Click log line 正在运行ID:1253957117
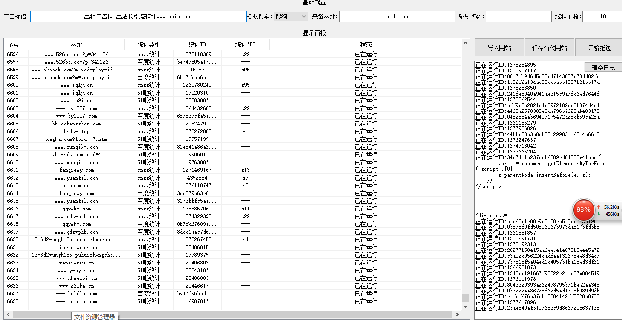Viewport: 622px width, 320px height. (505, 70)
